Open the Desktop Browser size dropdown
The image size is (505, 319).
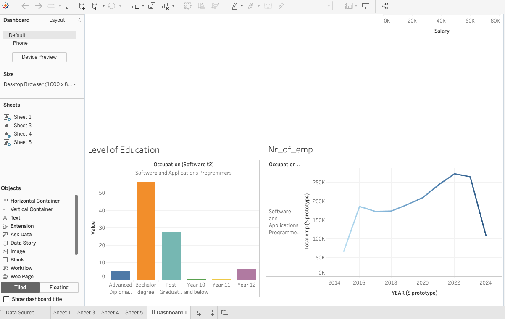(x=40, y=84)
